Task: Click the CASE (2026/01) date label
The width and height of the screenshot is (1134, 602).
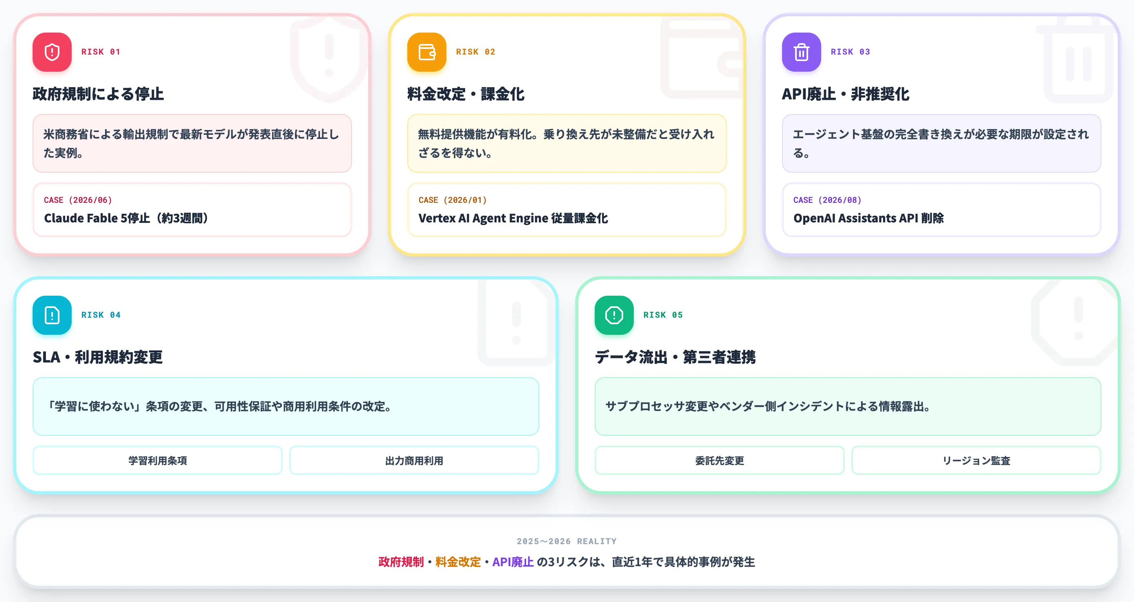Action: pos(453,200)
